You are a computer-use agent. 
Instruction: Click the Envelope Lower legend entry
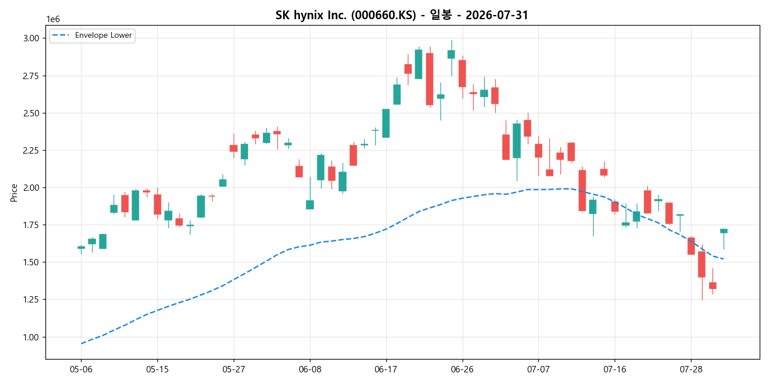[92, 35]
